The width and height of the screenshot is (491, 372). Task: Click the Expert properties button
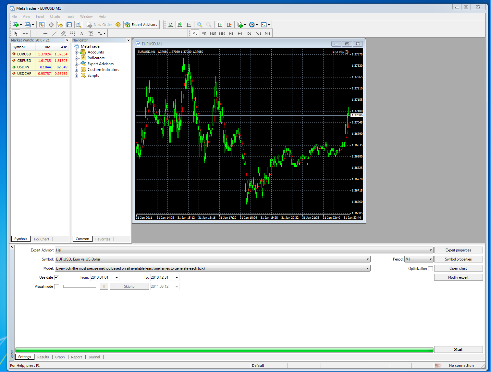coord(458,250)
